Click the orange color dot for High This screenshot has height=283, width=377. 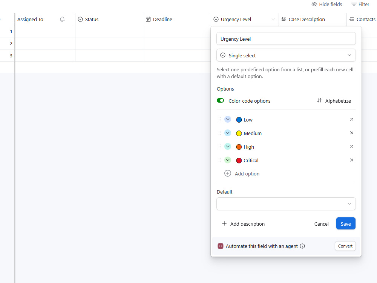[239, 147]
